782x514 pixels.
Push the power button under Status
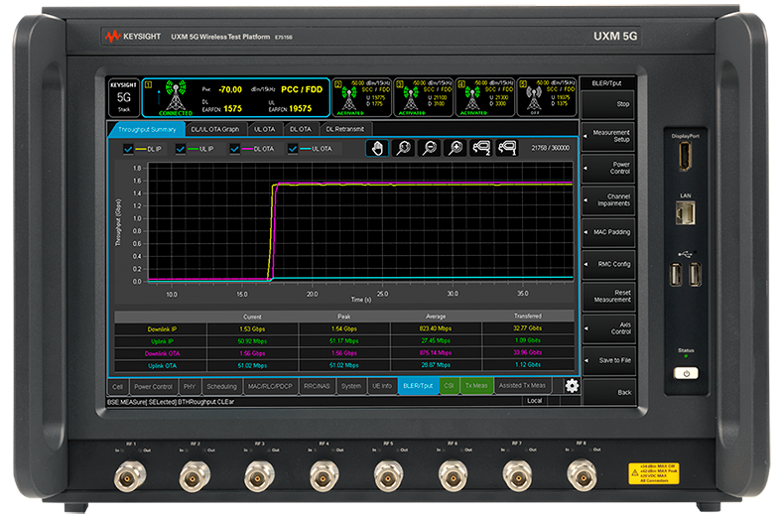click(x=687, y=373)
